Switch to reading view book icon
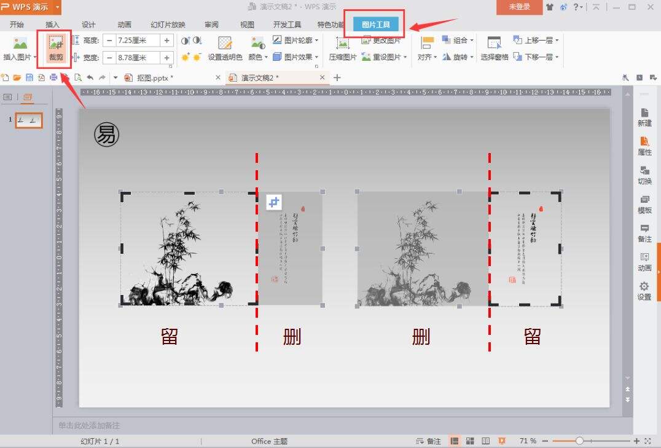Viewport: 661px width, 448px height. (x=486, y=441)
